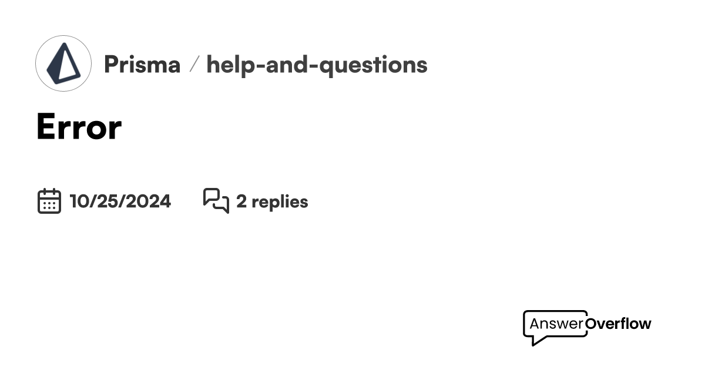This screenshot has height=370, width=705.
Task: Click the slash separator after Prisma
Action: click(193, 65)
